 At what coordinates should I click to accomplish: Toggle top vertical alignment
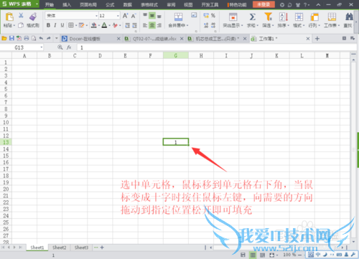point(145,16)
